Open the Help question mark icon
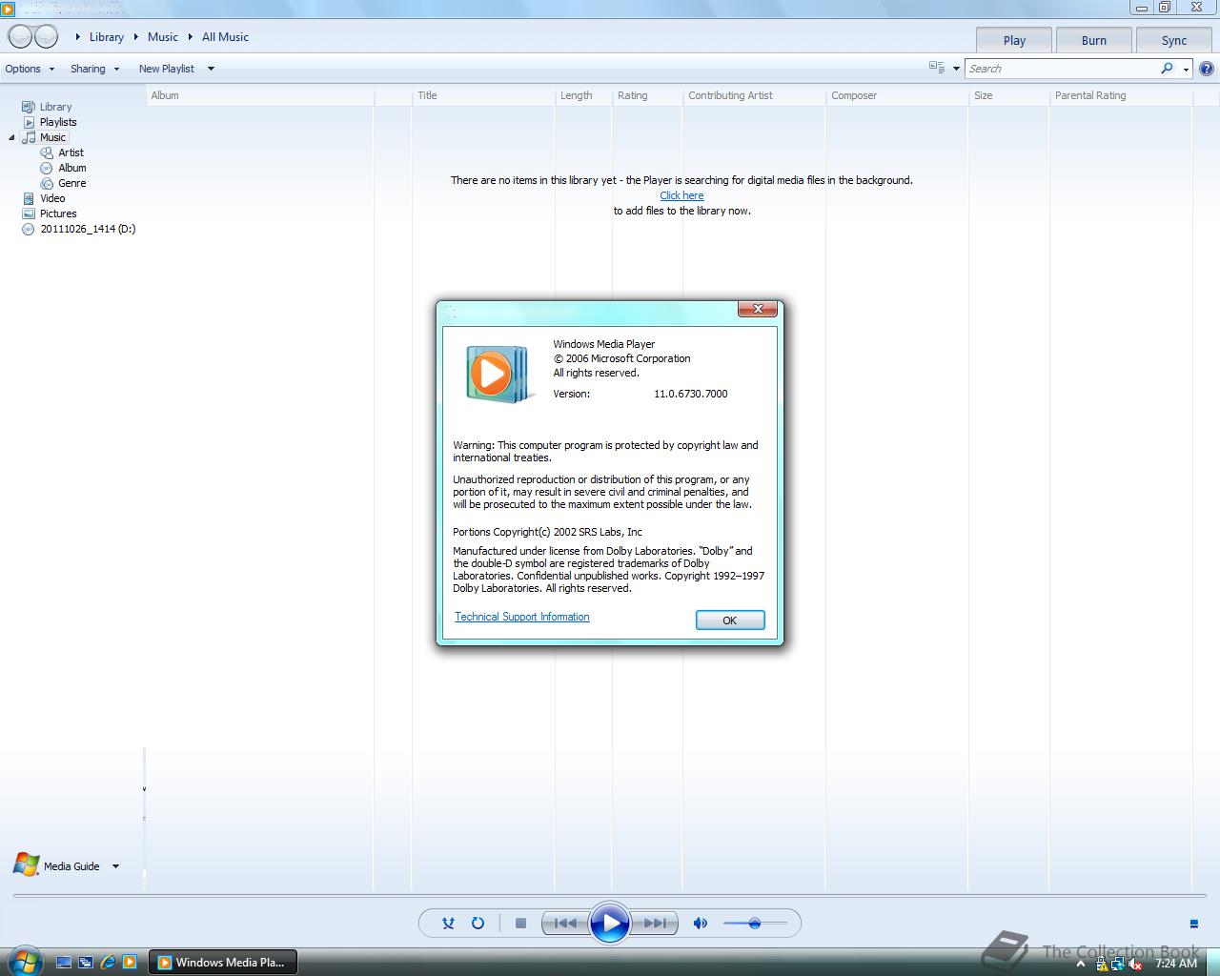This screenshot has width=1220, height=976. point(1207,69)
